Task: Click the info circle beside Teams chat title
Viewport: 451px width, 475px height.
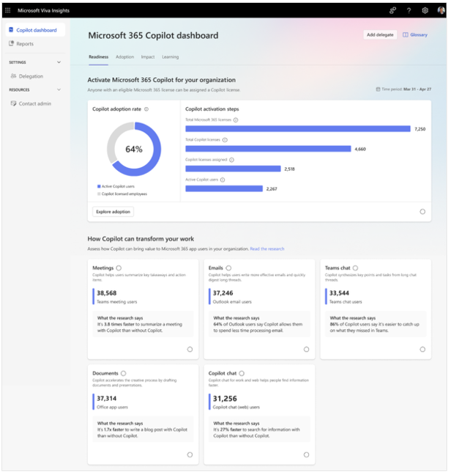Action: pos(355,268)
